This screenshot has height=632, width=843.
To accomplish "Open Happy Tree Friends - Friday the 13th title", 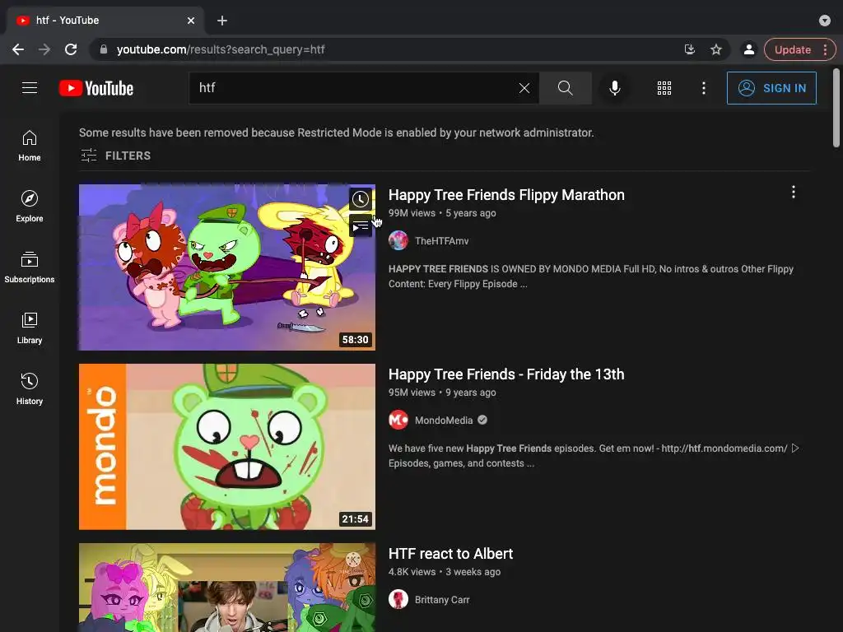I will pos(506,374).
